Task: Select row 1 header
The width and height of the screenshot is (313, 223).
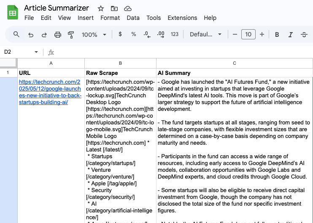Action: 8,73
